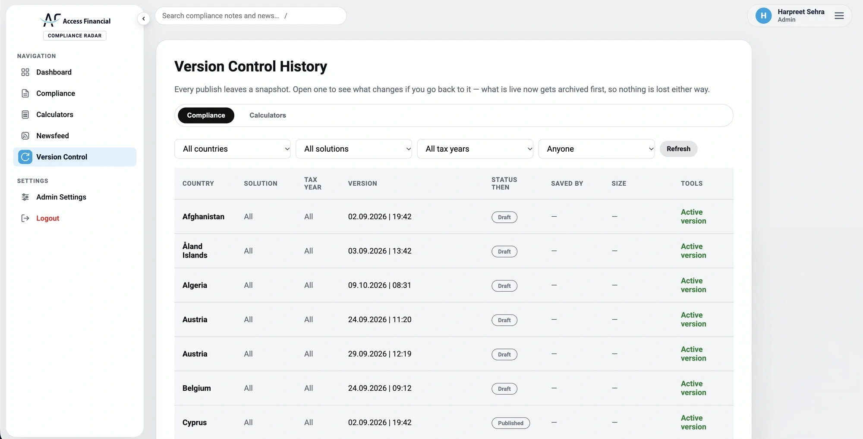Collapse the sidebar with the chevron button
863x439 pixels.
144,19
